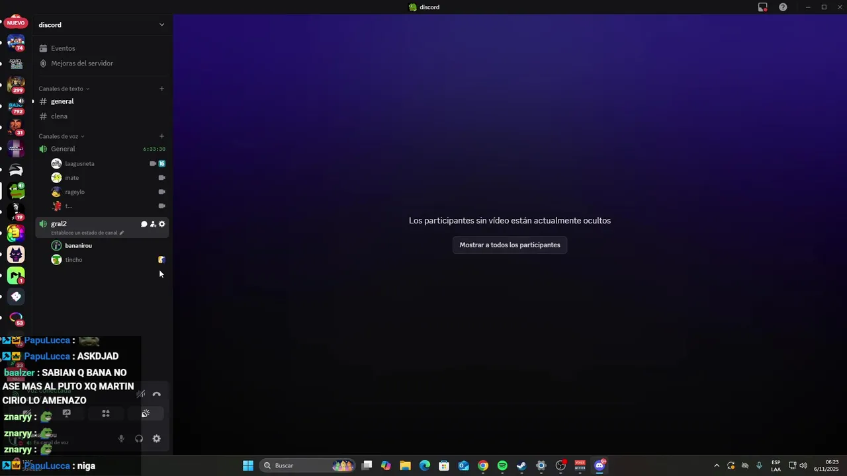
Task: Click the taskbar Buscar search box
Action: pos(308,465)
